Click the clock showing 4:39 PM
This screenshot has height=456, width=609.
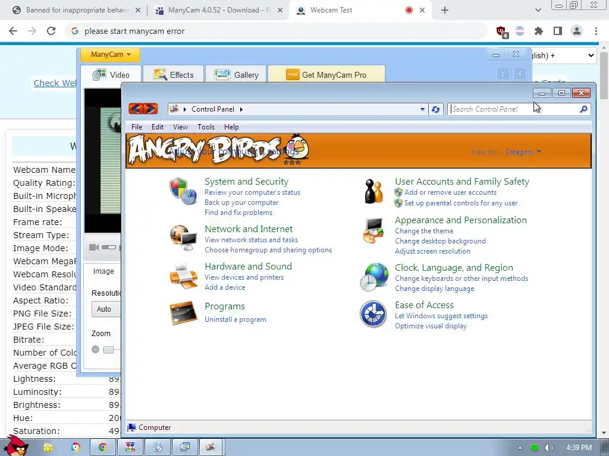tap(579, 448)
